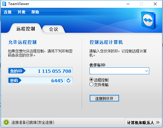Click the 连接准备已就绪(安全连接) status text
The width and height of the screenshot is (163, 128).
pos(33,123)
